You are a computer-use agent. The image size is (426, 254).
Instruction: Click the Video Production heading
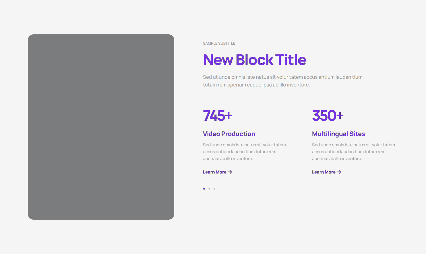click(x=229, y=134)
